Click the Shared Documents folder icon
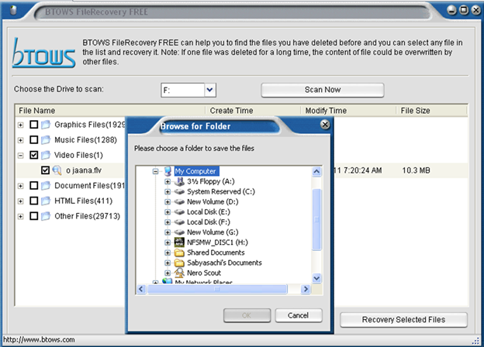 coord(179,253)
